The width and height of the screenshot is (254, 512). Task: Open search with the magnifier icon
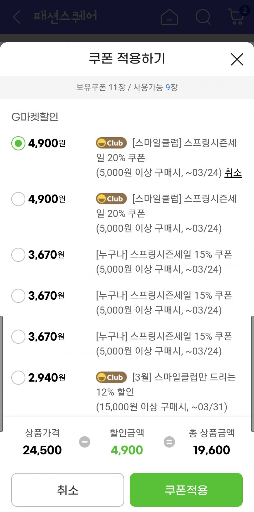click(x=203, y=17)
